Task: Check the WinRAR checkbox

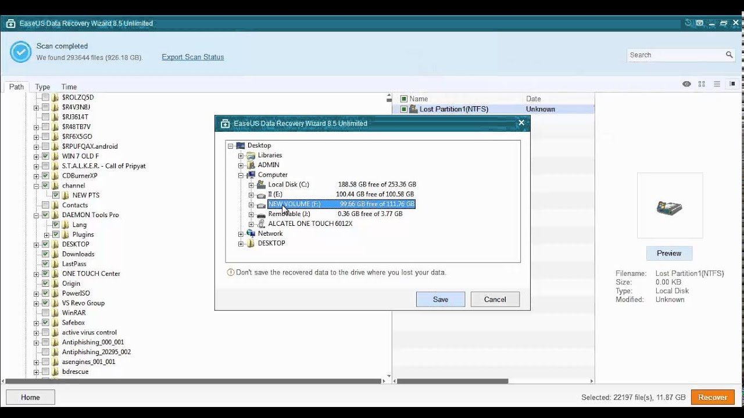Action: tap(45, 313)
